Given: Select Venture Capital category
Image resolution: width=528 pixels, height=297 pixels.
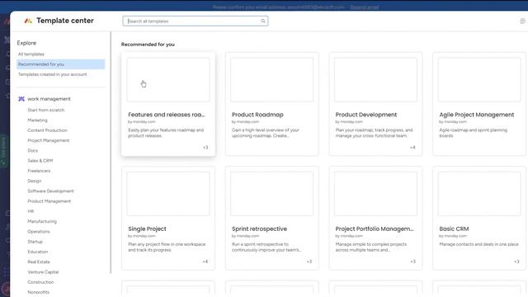Looking at the screenshot, I should click(43, 271).
